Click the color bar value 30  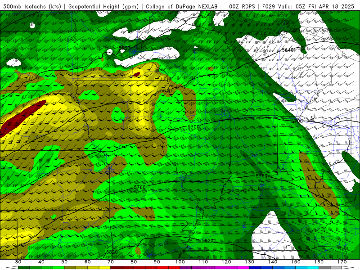point(18,262)
